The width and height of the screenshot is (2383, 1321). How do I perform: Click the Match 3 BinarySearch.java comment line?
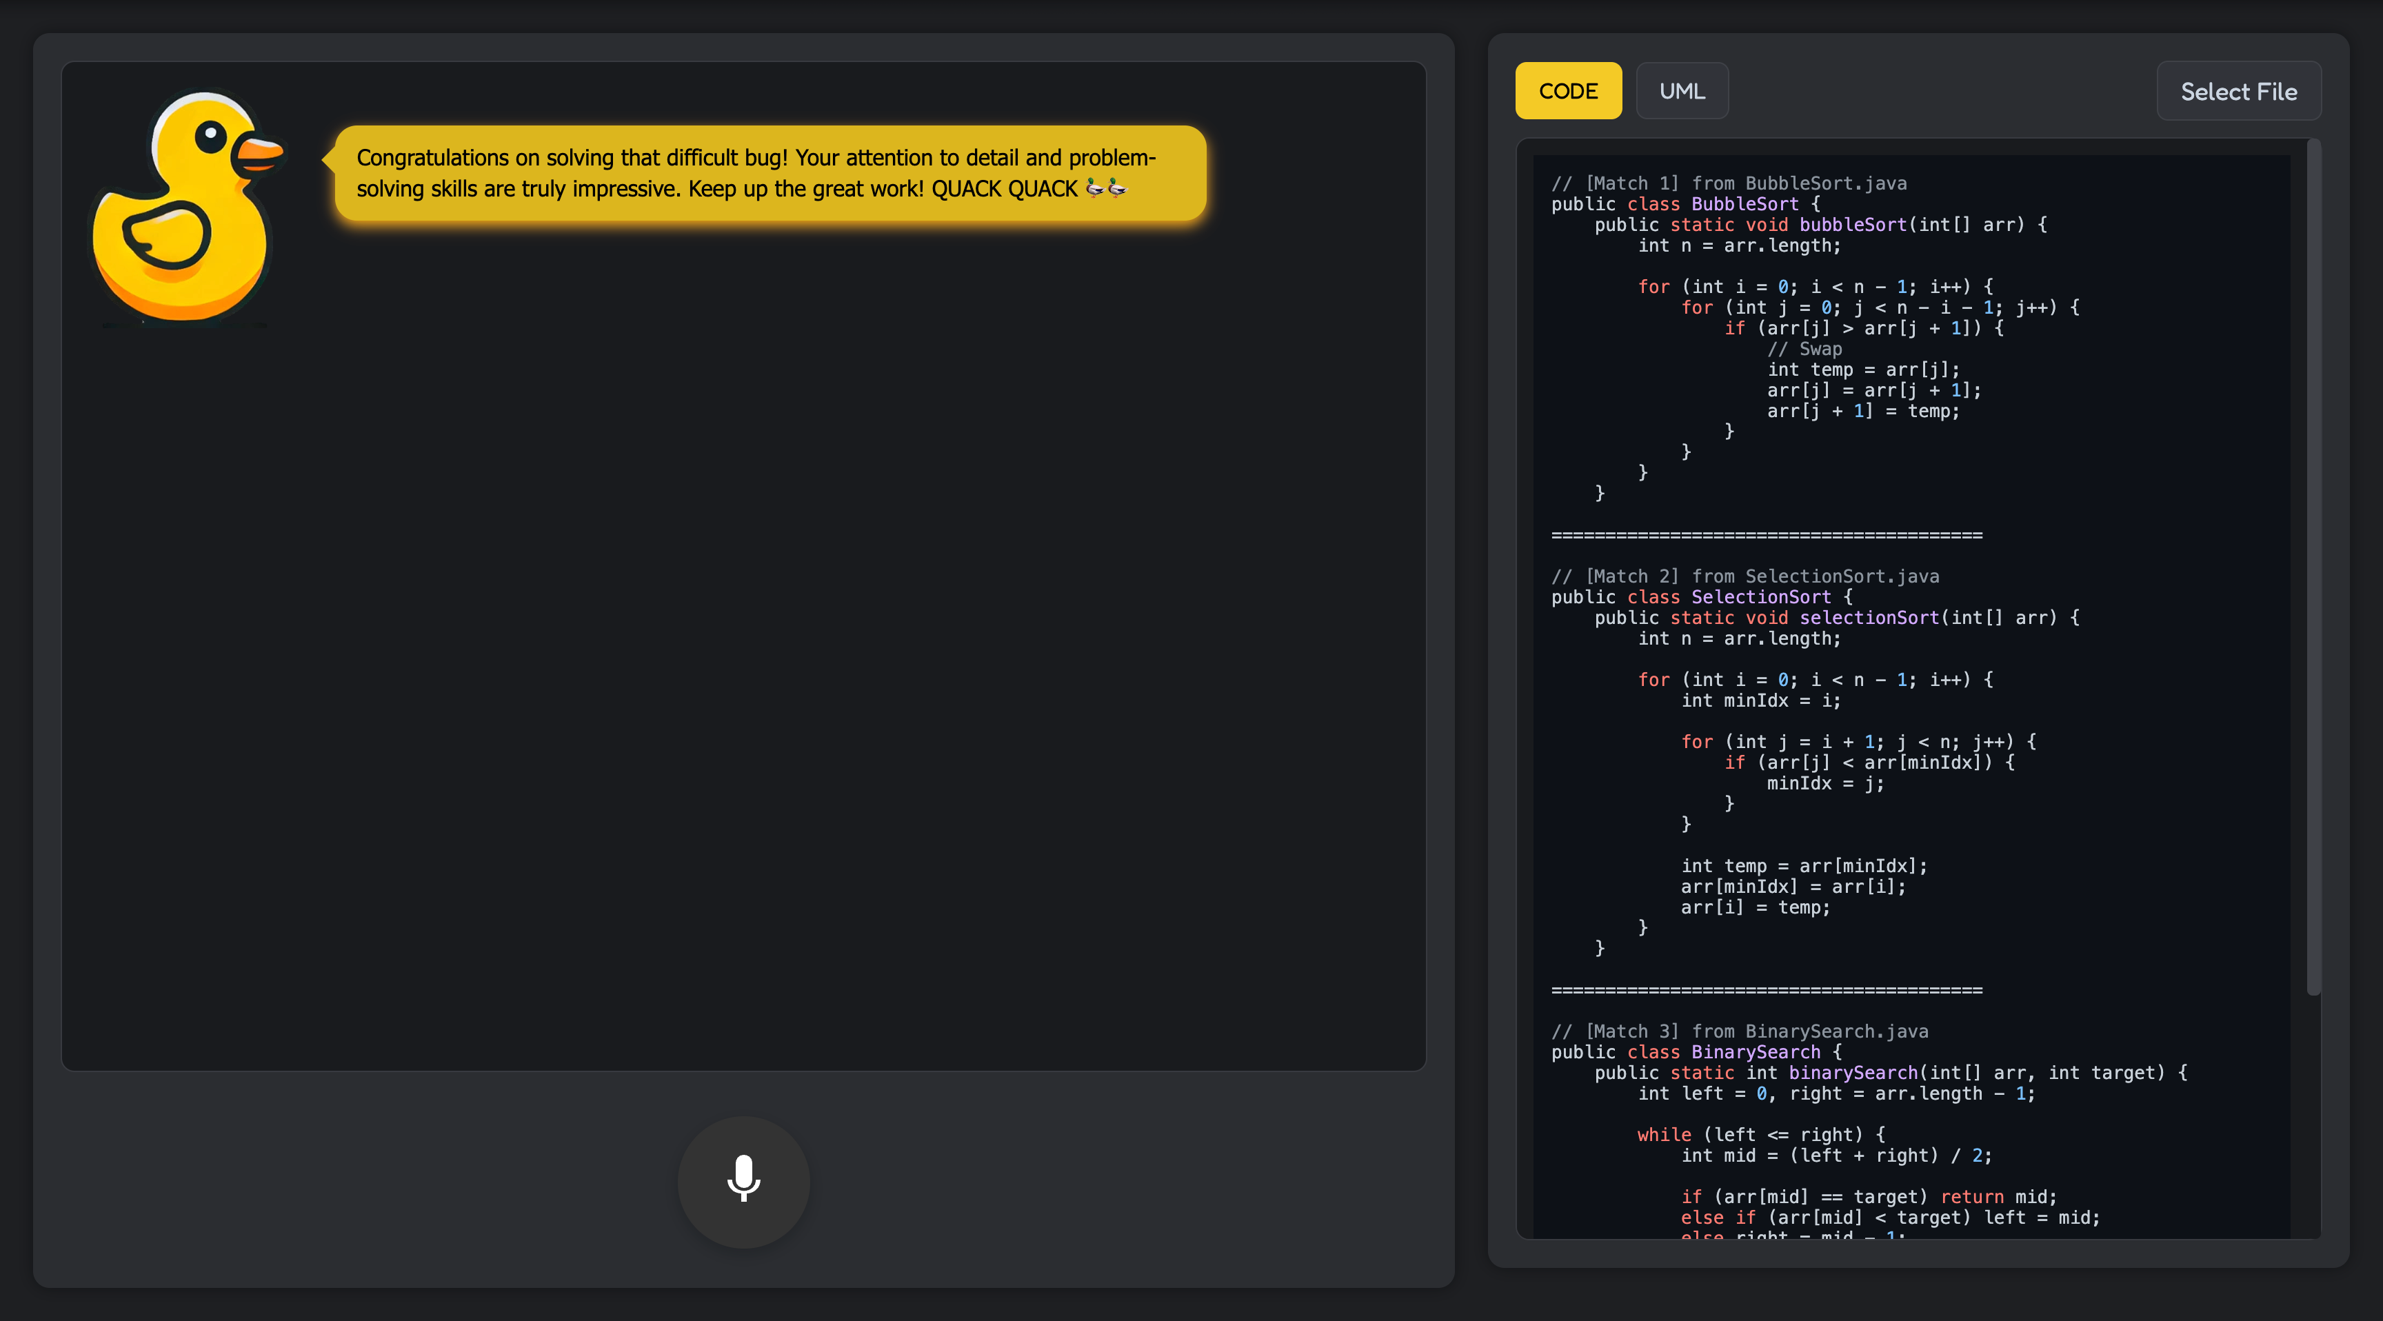[x=1739, y=1031]
